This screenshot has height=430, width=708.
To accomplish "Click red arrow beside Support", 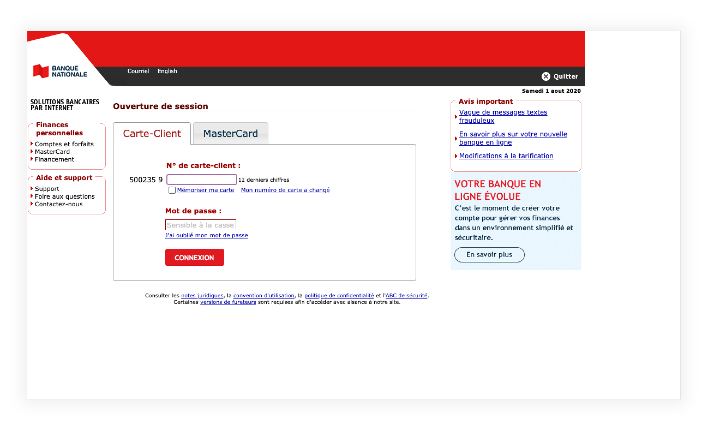I will tap(32, 189).
